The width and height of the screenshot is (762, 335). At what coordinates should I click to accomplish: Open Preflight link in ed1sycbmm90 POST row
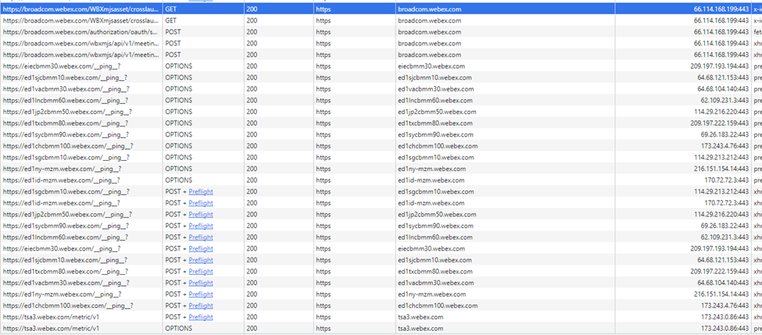pos(201,226)
